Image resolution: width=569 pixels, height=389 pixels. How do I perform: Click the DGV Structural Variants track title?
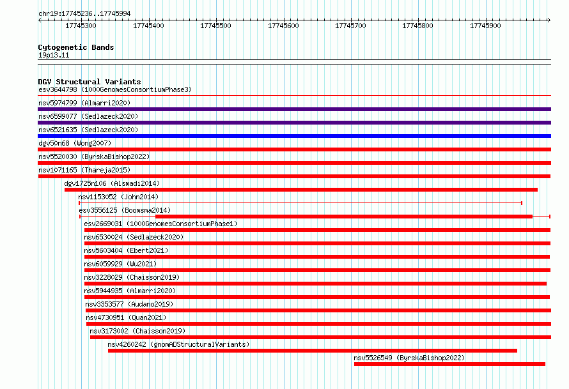point(90,82)
